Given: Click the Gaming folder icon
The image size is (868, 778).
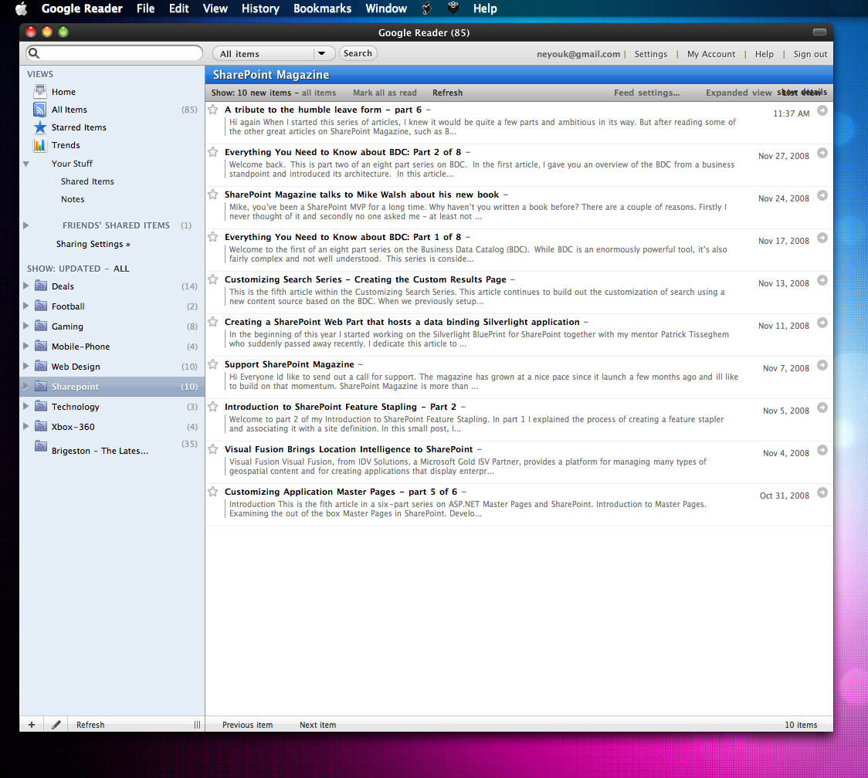Looking at the screenshot, I should (x=40, y=326).
